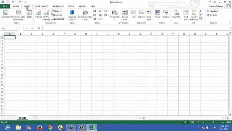Collapse the ribbon
The width and height of the screenshot is (232, 131).
[x=229, y=23]
